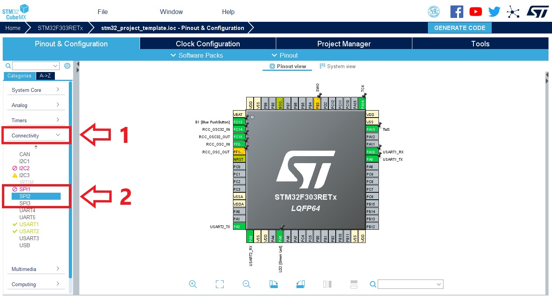Open the Twitter bird icon link
The height and width of the screenshot is (299, 552).
494,12
